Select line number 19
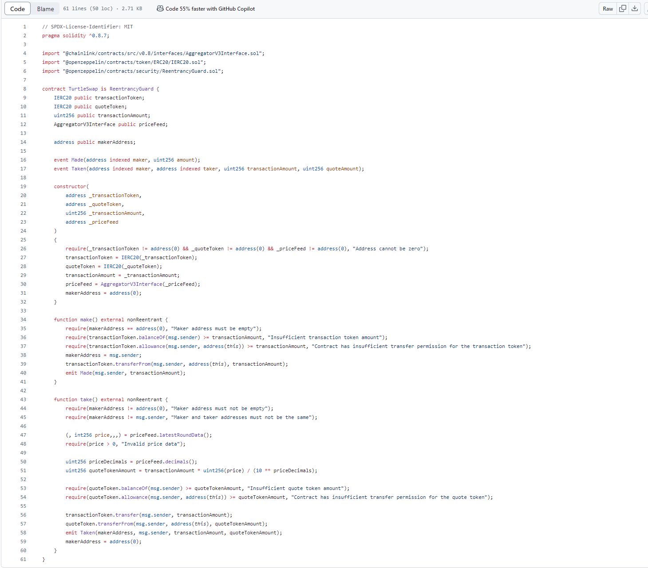 tap(23, 186)
